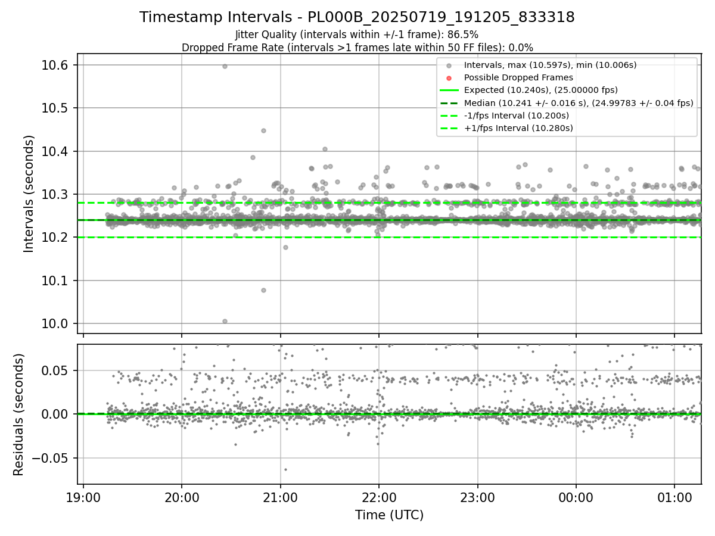Viewport: 715px width, 536px height.
Task: Click the 10.6 y-axis tick label
Action: click(x=55, y=65)
